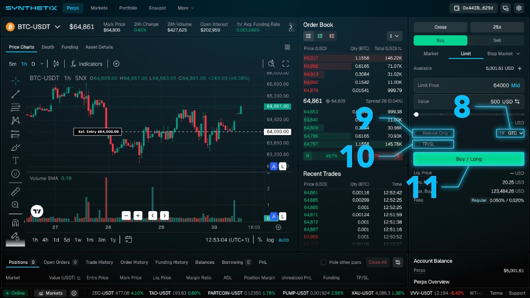Open chart settings gear near time axis
The height and width of the screenshot is (298, 530).
[x=278, y=227]
